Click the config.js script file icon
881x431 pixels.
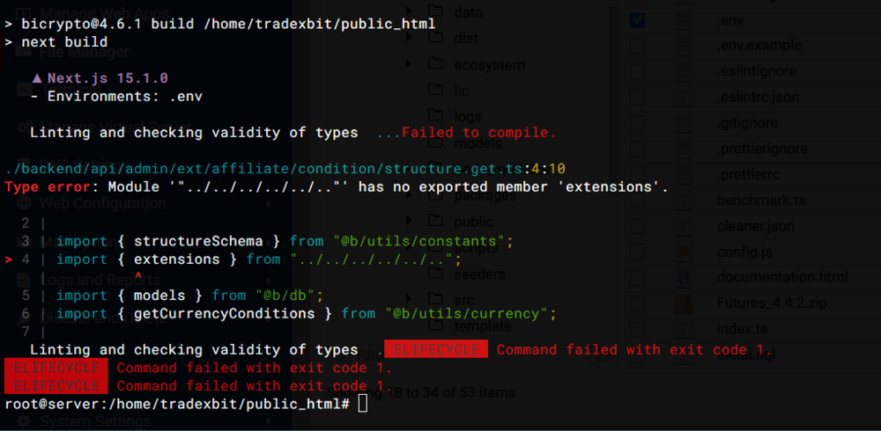click(684, 252)
